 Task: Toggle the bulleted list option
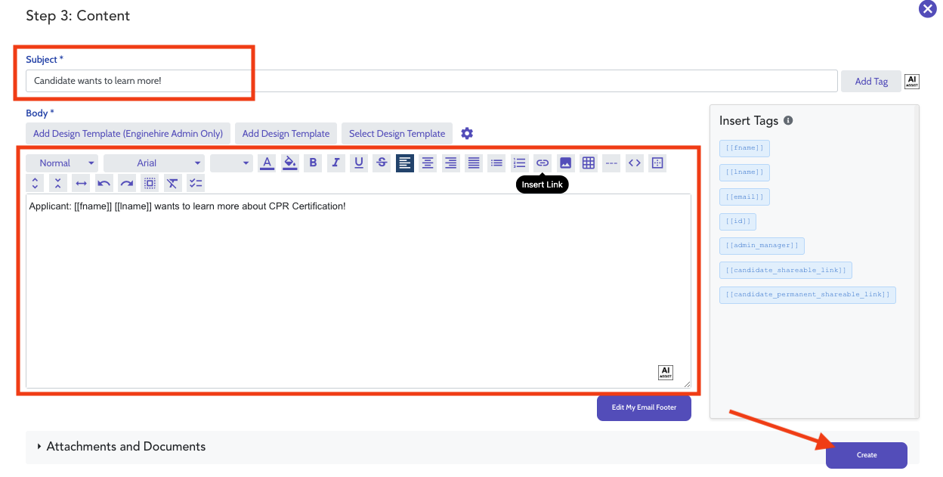pos(496,163)
